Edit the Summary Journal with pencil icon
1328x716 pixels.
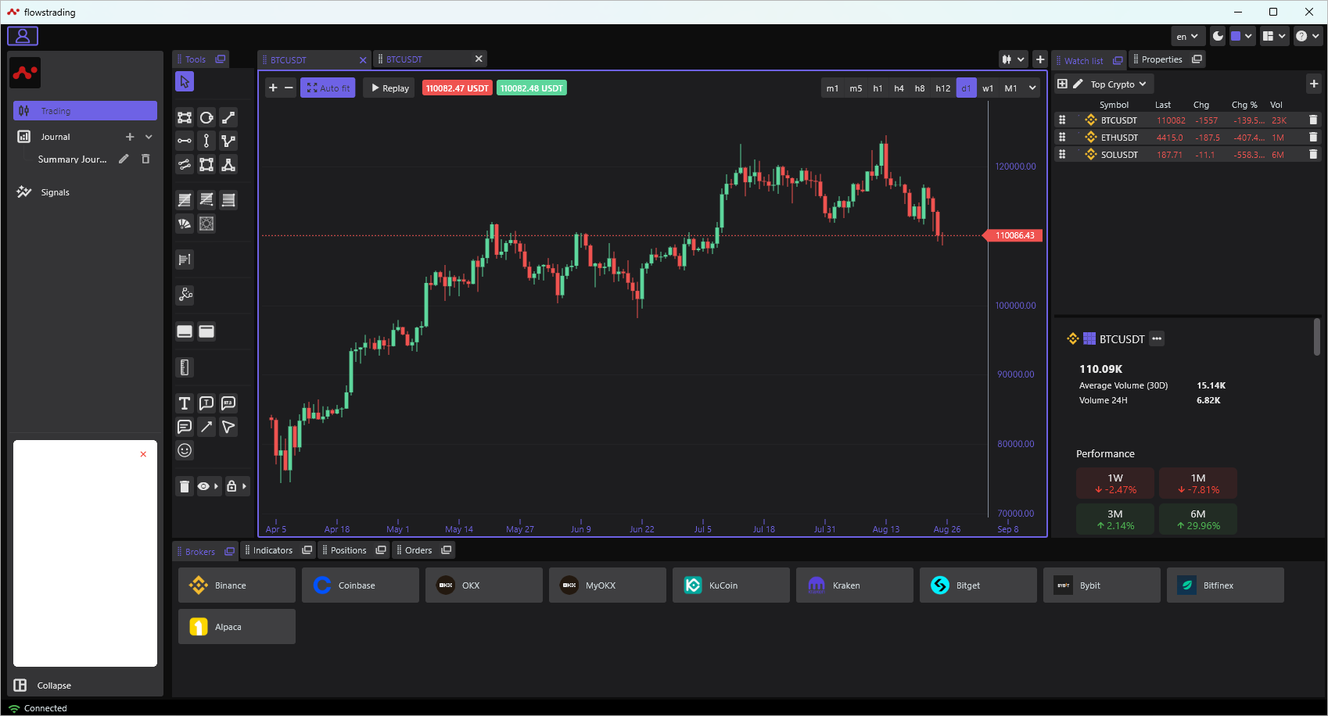(124, 159)
